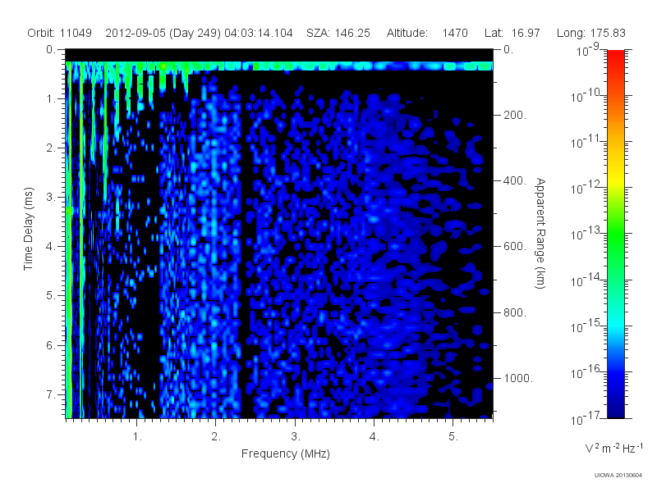
Task: Click the V² m⁻² Hz⁻¹ units label
Action: [x=613, y=448]
